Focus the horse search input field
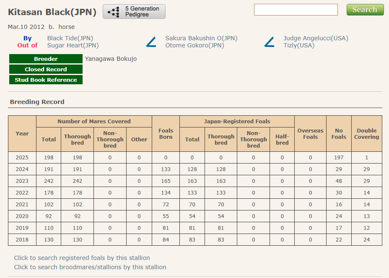The image size is (389, 278). click(x=296, y=10)
